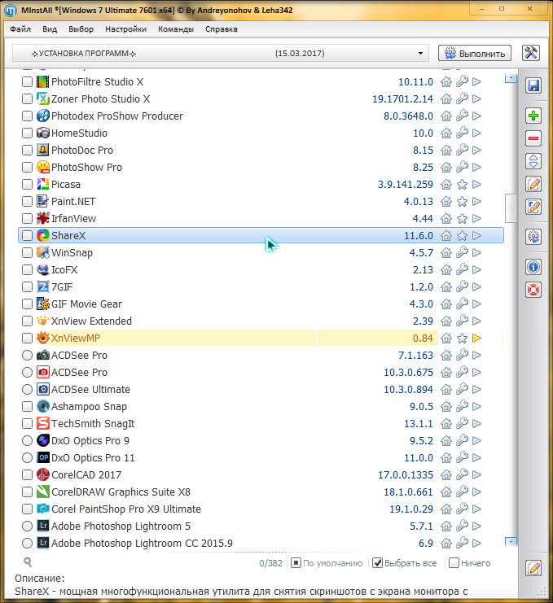Viewport: 553px width, 603px height.
Task: Select the GIF Movie Gear row name
Action: pos(86,304)
